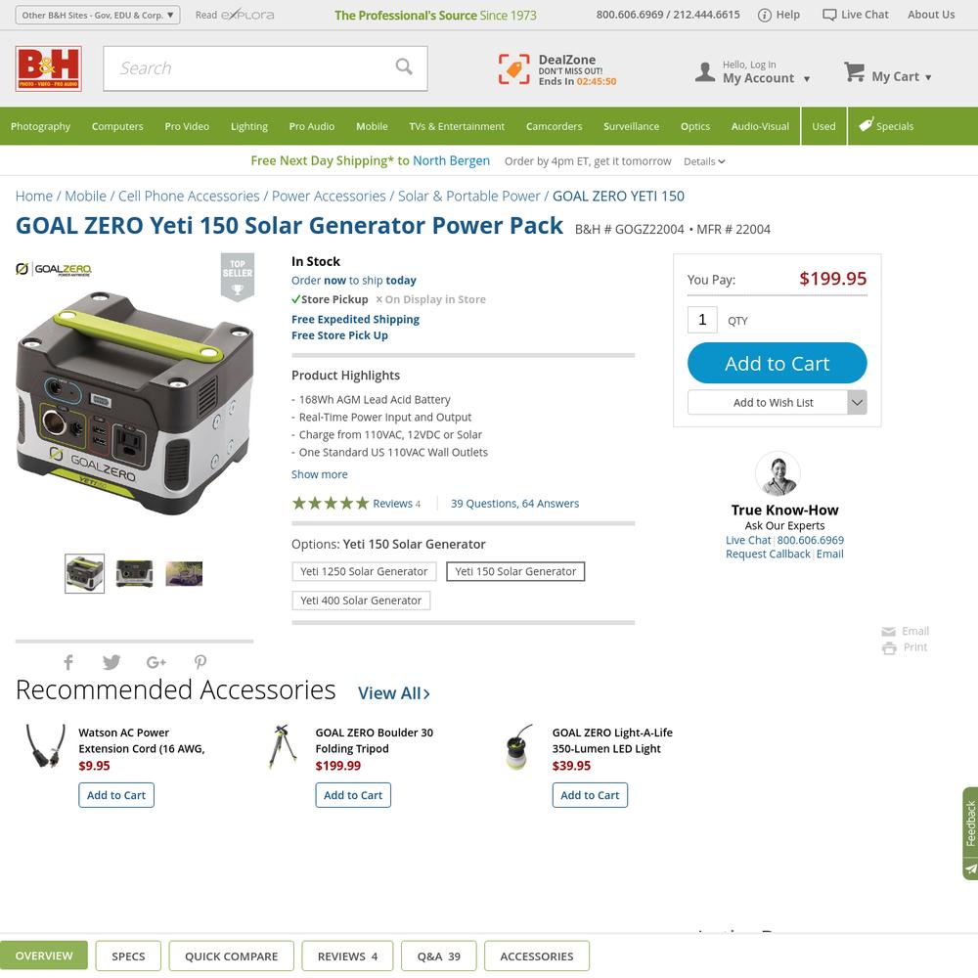Pin product with Pinterest icon

200,662
